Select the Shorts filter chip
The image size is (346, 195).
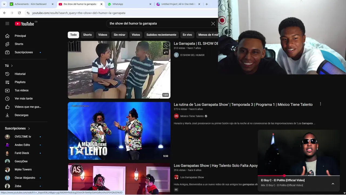[87, 35]
